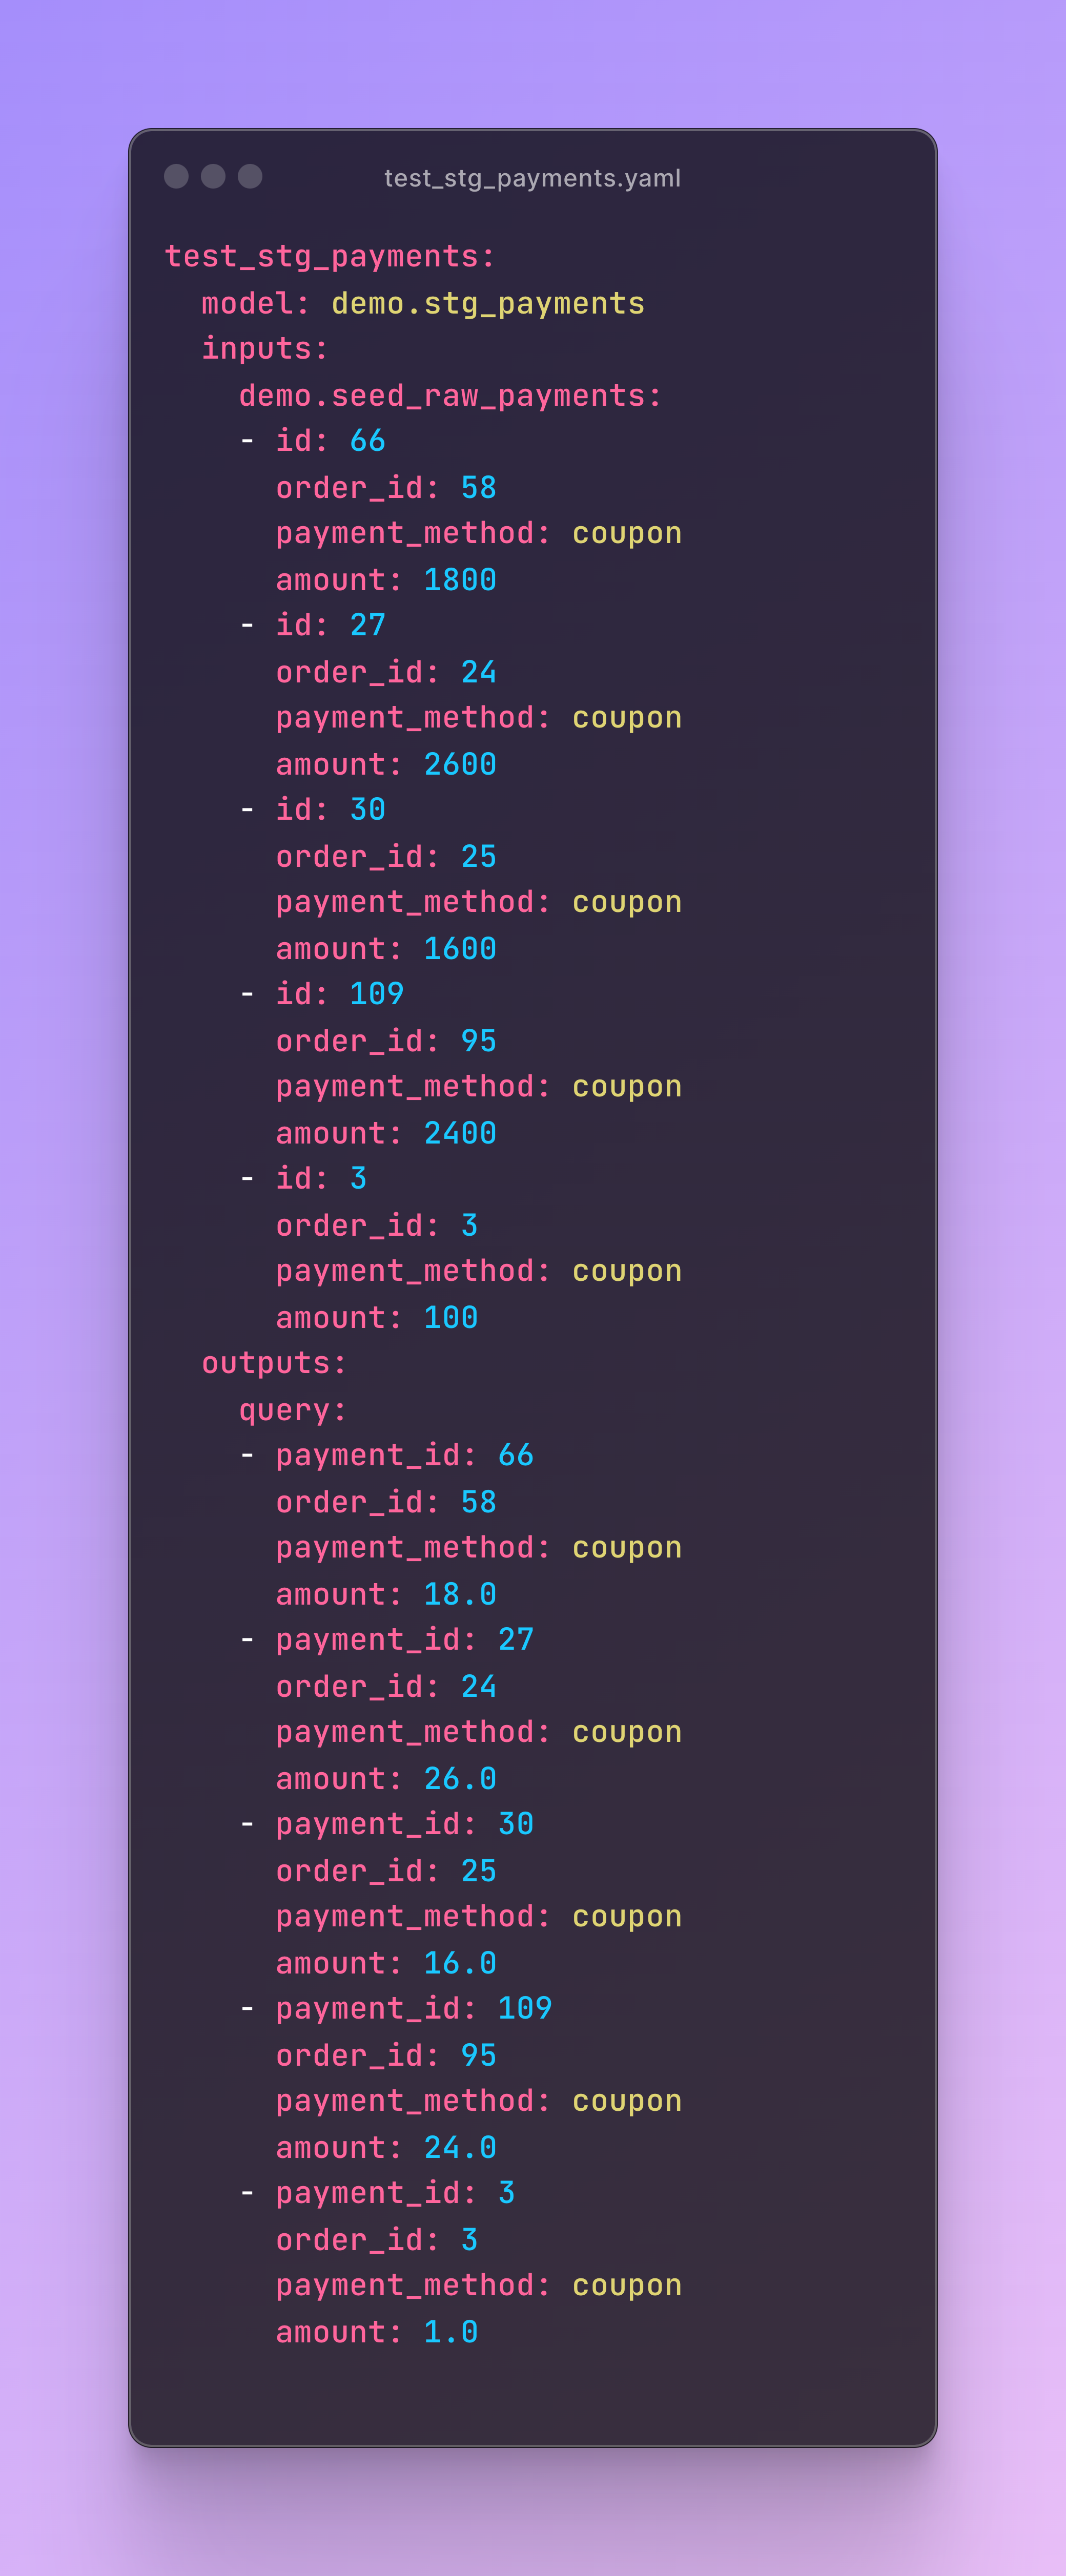Click the third gray window dot
Screen dimensions: 1066x2576
coord(250,177)
